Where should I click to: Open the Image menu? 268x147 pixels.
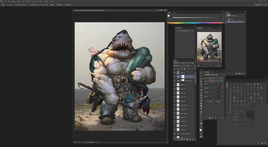coord(14,1)
